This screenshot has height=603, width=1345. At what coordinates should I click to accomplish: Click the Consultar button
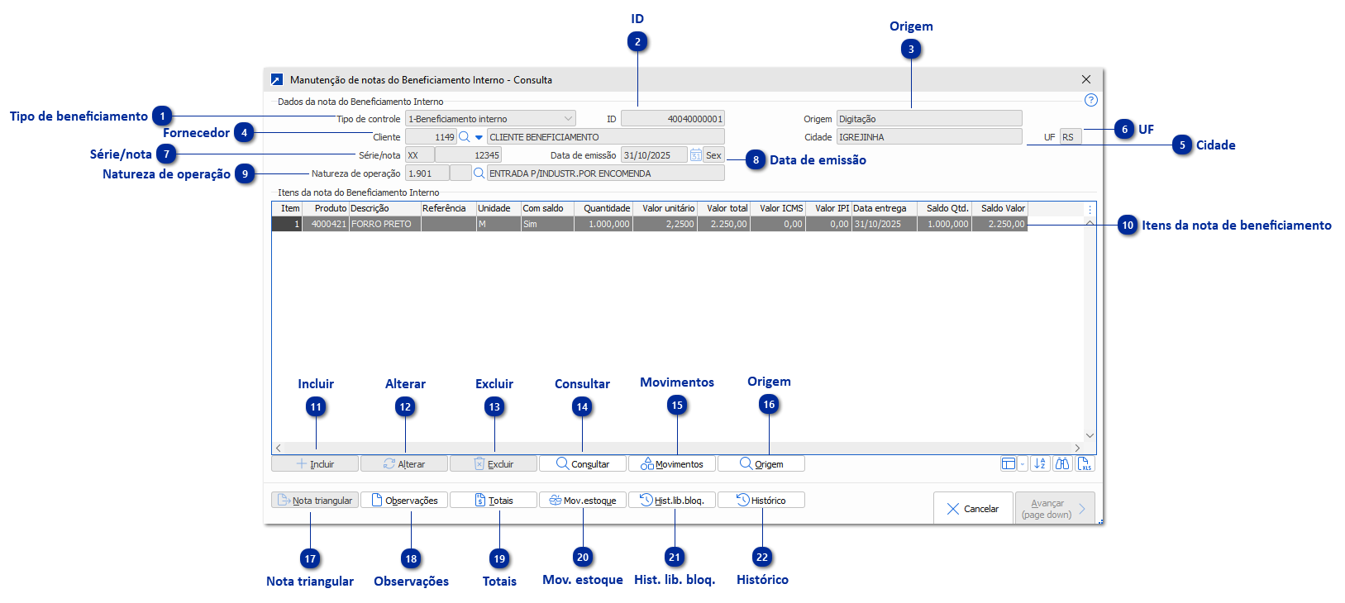pyautogui.click(x=583, y=464)
